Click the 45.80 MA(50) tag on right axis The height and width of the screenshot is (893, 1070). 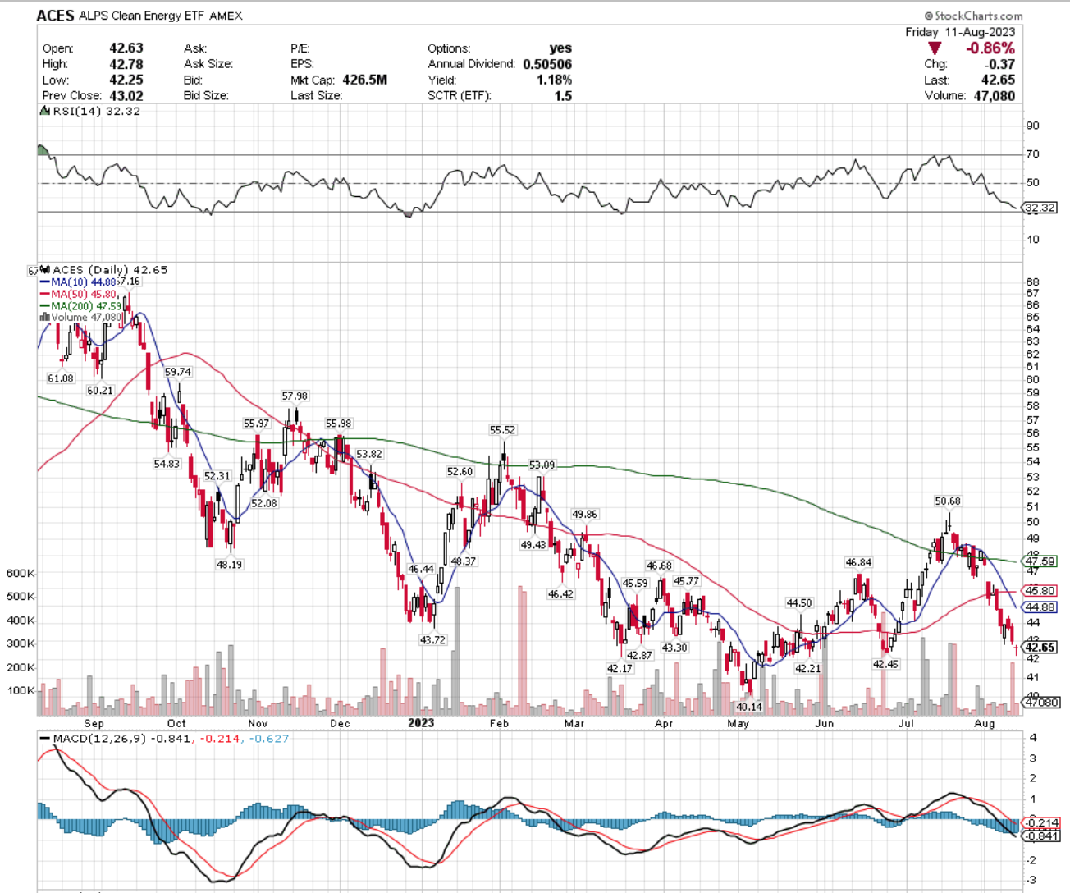1040,591
